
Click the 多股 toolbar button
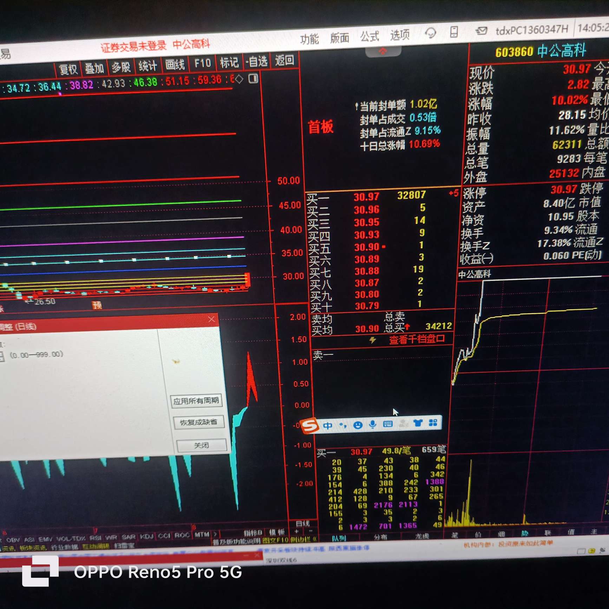point(121,67)
